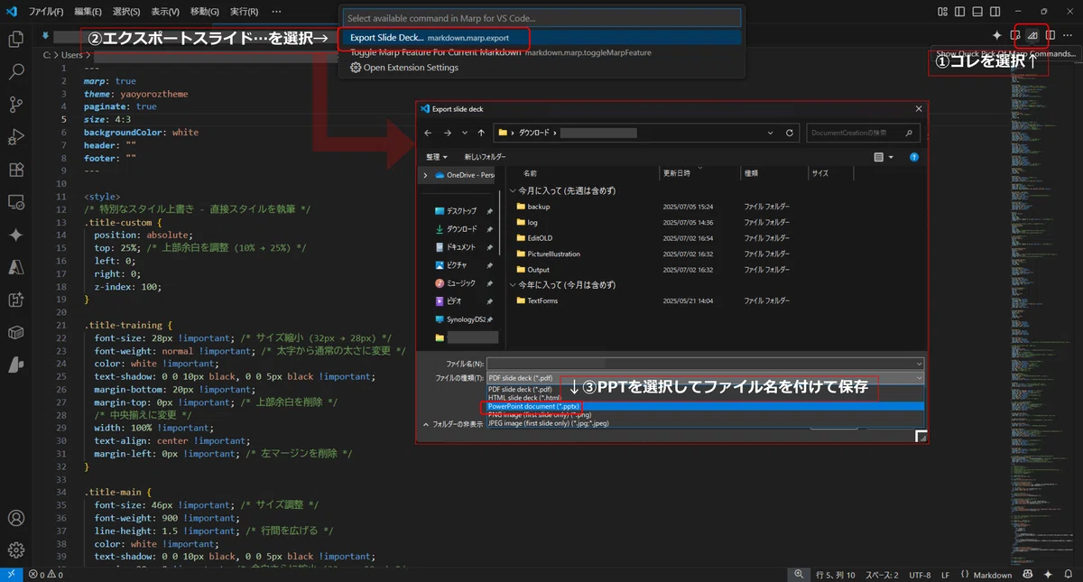Select the backup folder
Viewport: 1083px width, 582px height.
(x=539, y=207)
